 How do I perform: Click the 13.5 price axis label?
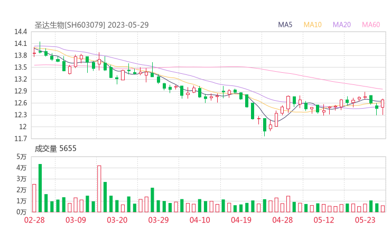pyautogui.click(x=21, y=67)
